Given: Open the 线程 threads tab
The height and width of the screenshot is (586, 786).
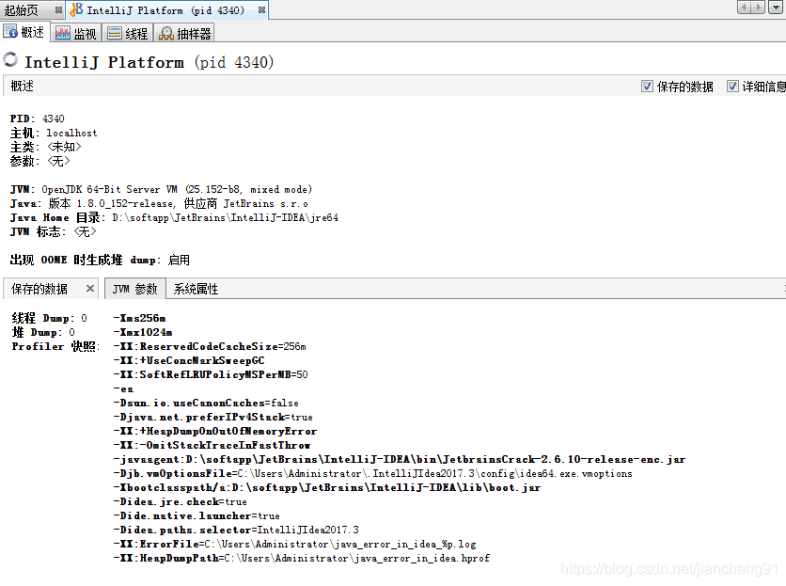Looking at the screenshot, I should point(128,33).
